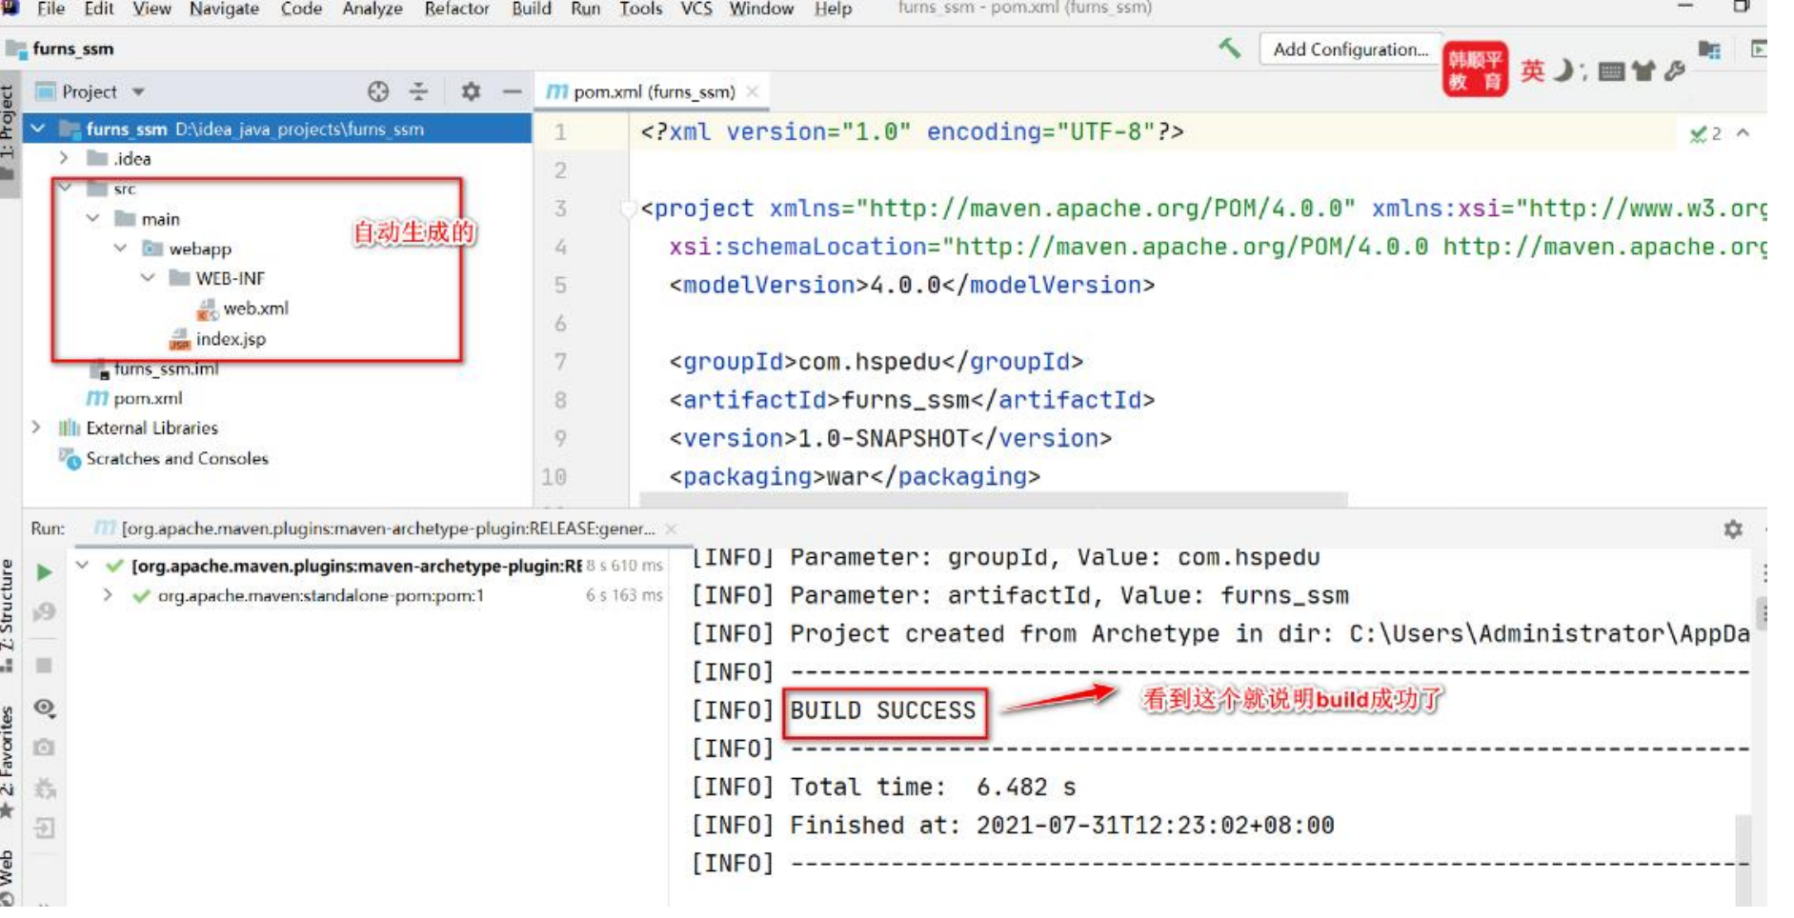Open the Build menu

pos(531,9)
